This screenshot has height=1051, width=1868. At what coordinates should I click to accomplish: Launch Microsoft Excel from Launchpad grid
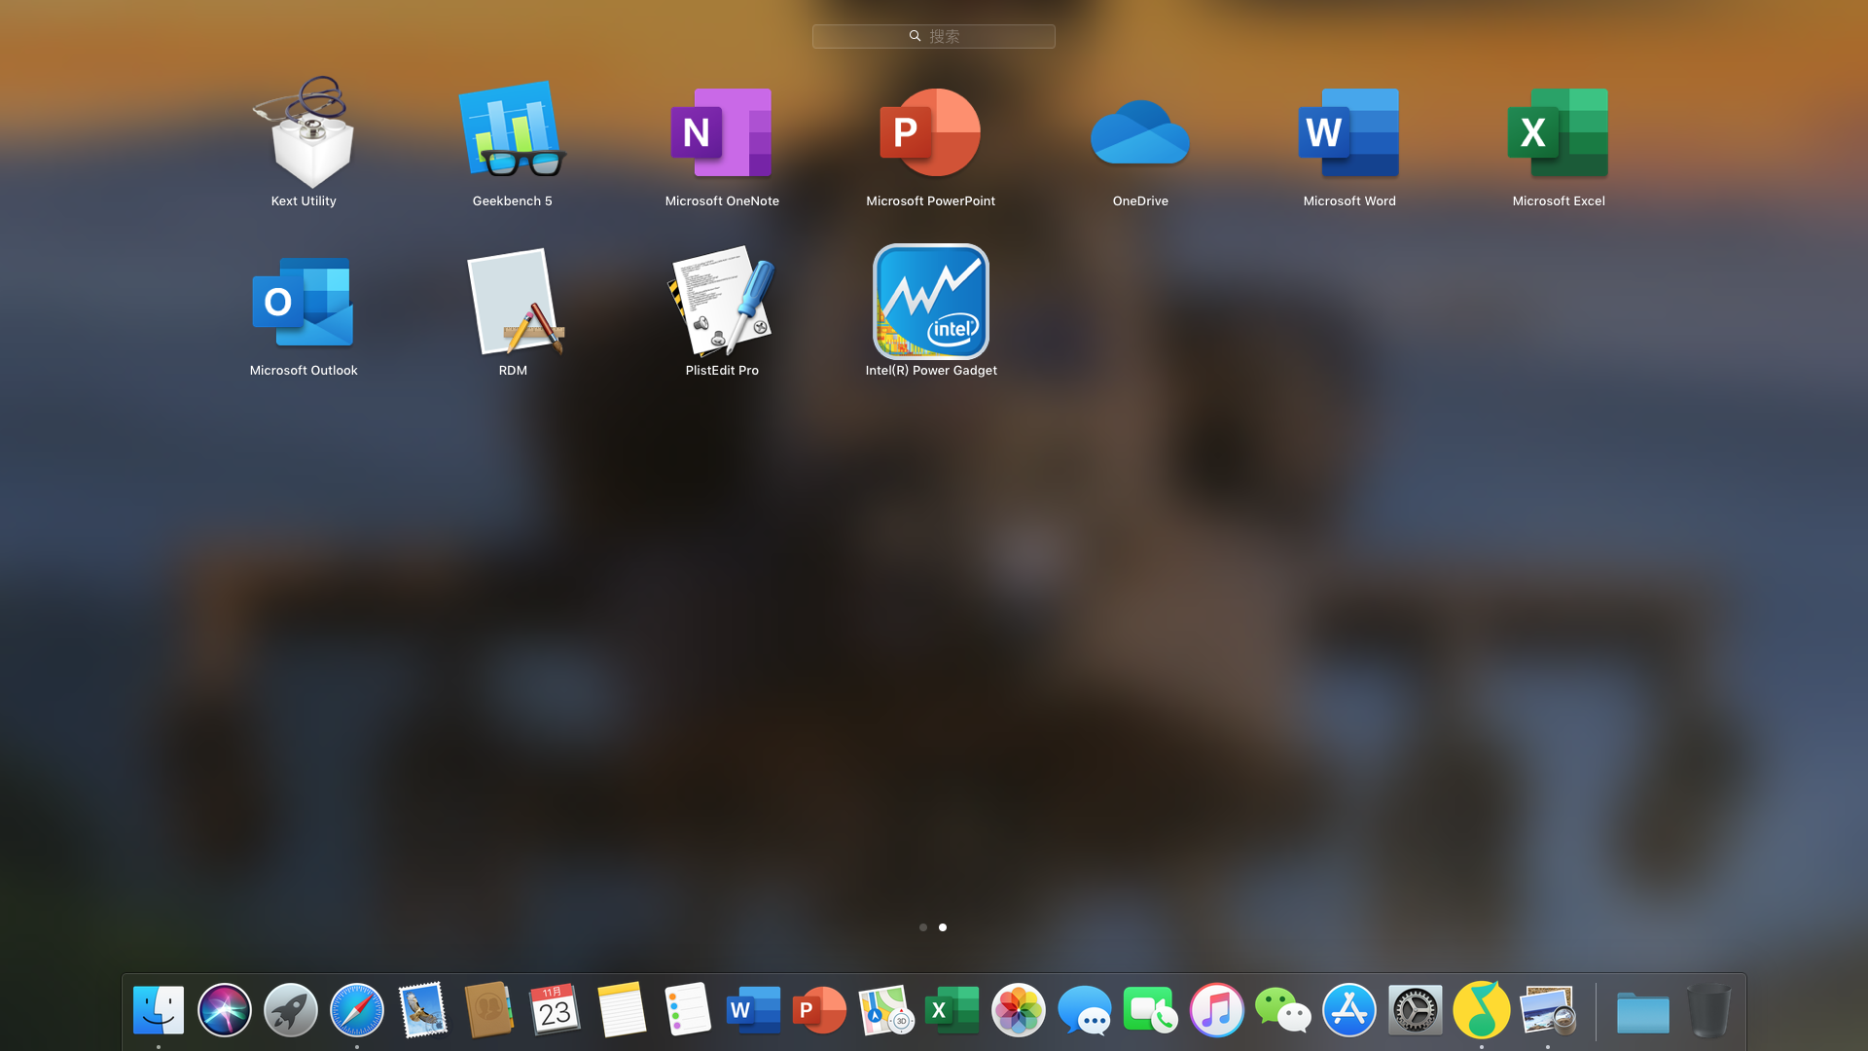[1559, 134]
